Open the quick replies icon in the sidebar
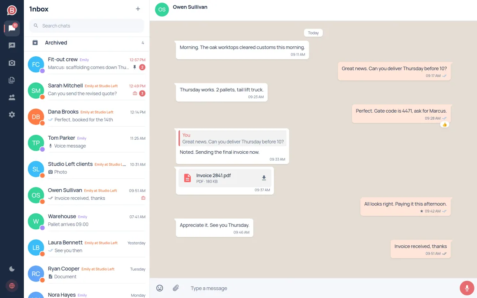The width and height of the screenshot is (477, 298). click(12, 46)
